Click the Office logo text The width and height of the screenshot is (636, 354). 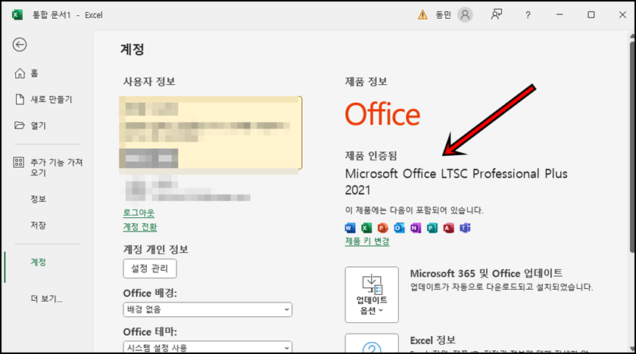click(382, 114)
